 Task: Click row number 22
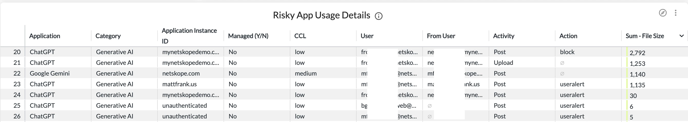(x=17, y=74)
